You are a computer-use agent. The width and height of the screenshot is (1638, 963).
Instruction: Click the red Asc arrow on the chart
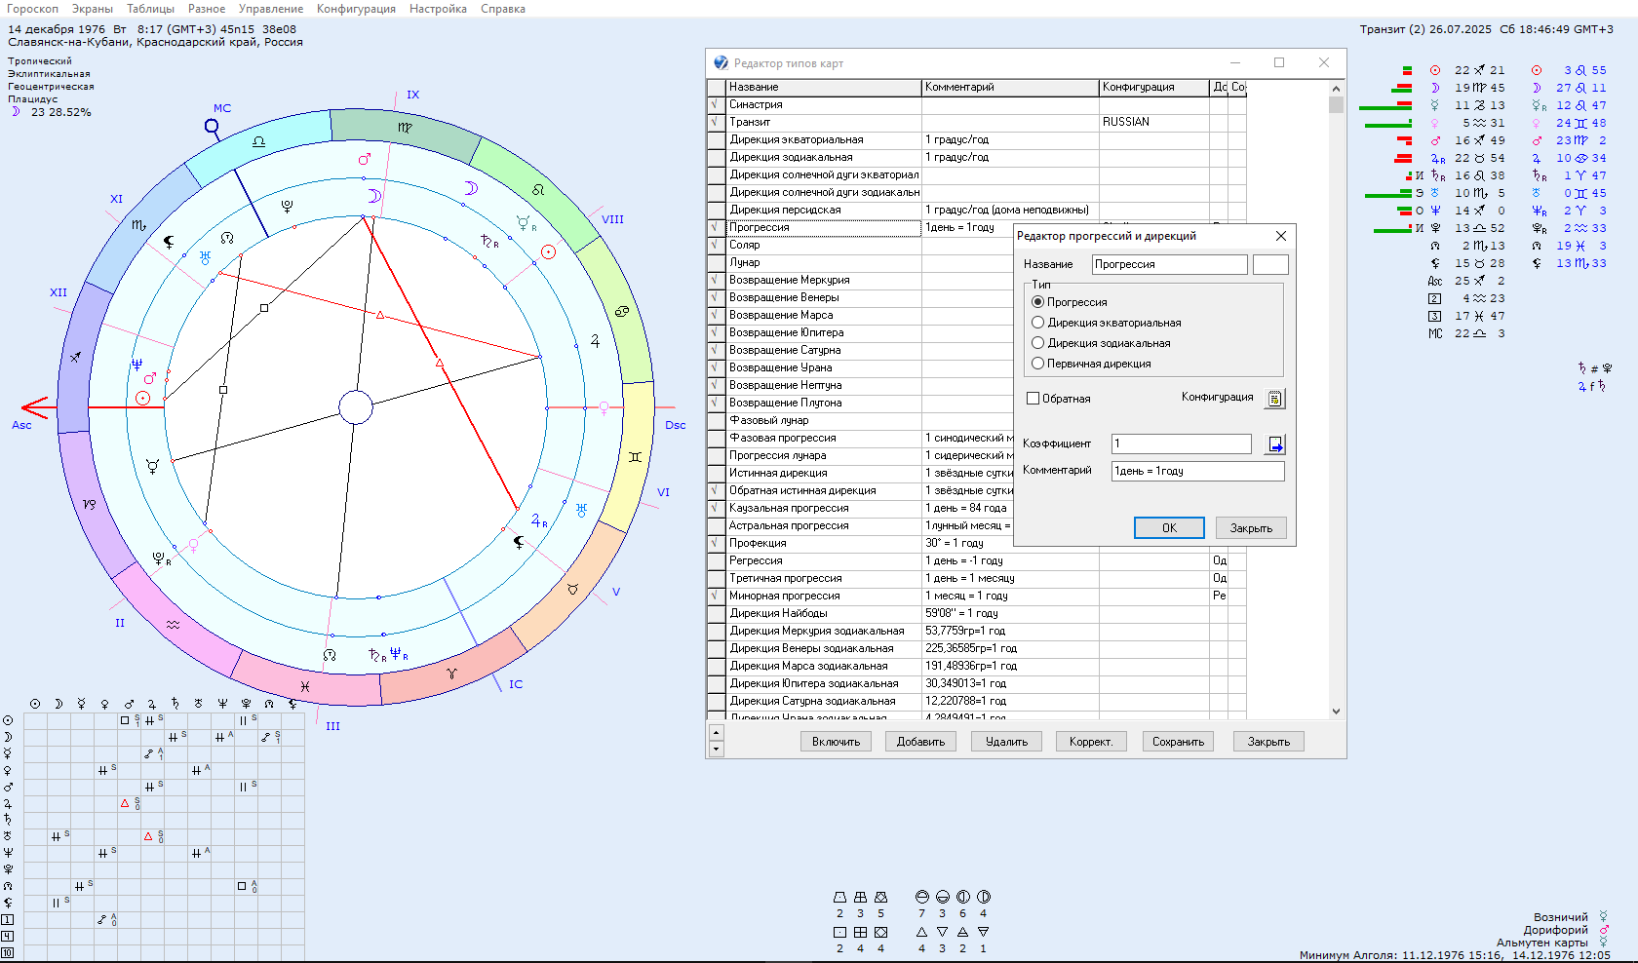coord(36,406)
